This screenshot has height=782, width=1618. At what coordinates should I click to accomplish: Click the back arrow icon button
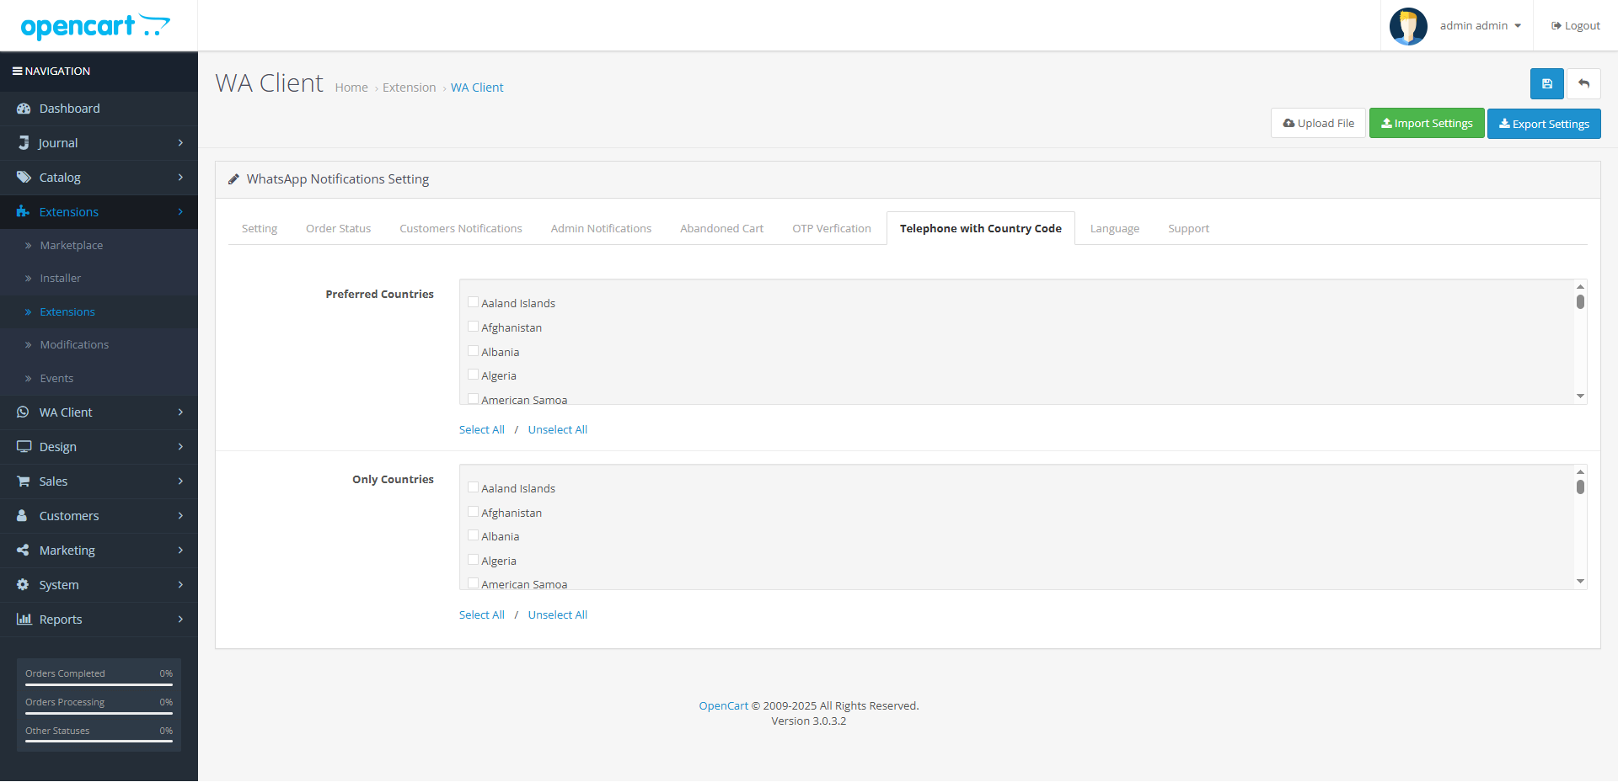[1583, 84]
